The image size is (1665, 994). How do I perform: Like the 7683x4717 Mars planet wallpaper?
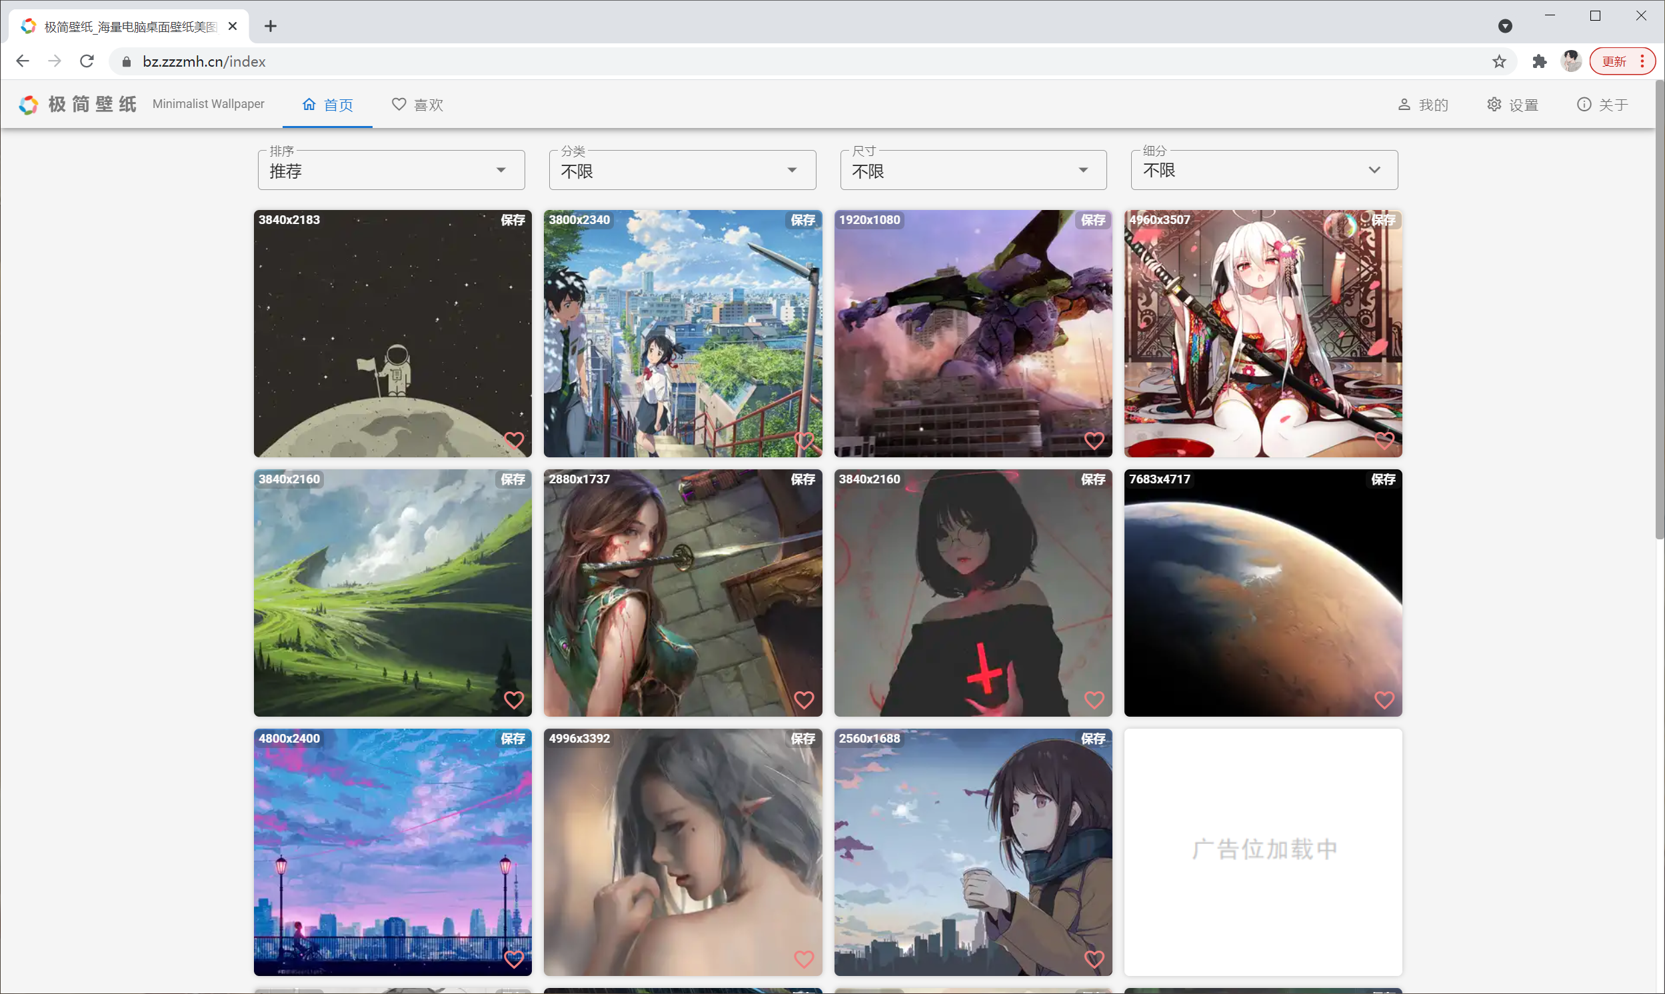(x=1384, y=700)
